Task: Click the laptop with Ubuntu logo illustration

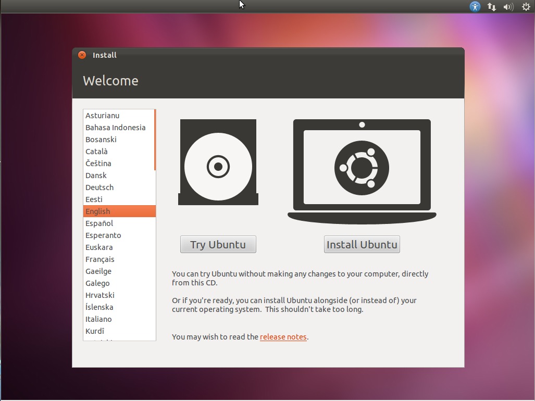Action: coord(362,171)
